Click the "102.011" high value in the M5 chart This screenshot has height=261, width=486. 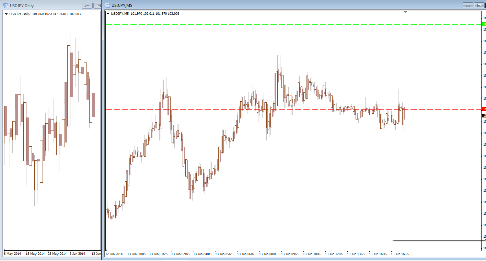149,14
